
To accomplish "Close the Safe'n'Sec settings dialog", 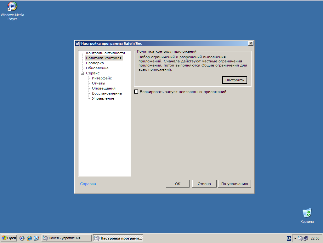I will [251, 43].
